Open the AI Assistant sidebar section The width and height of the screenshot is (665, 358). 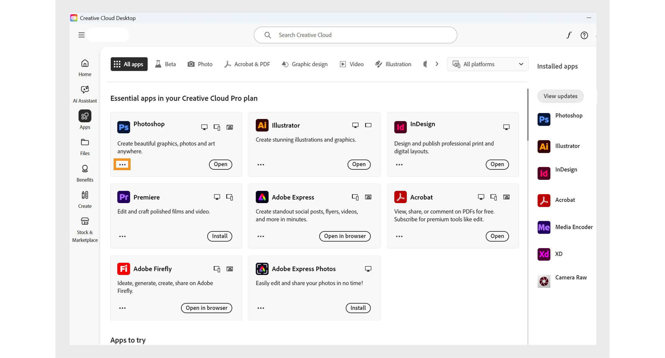pyautogui.click(x=85, y=94)
